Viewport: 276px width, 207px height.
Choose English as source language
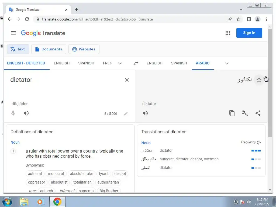[x=62, y=63]
